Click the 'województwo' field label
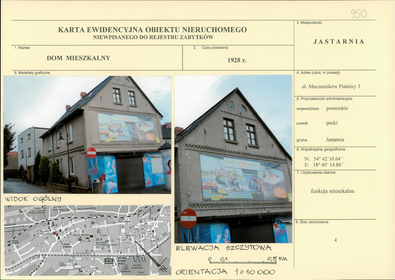The height and width of the screenshot is (280, 395). (308, 109)
